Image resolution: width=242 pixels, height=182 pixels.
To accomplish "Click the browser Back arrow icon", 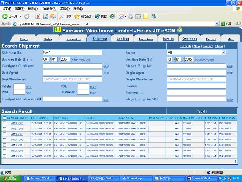I will coord(5,16).
